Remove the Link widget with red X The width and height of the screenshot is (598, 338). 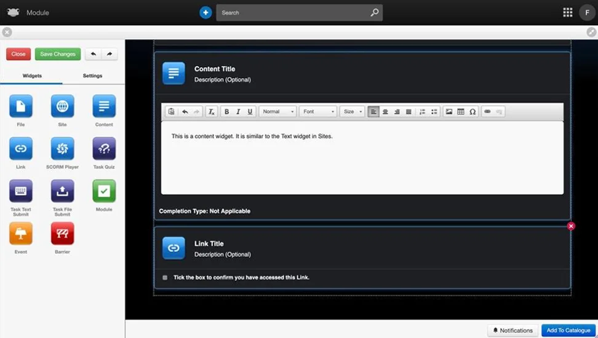tap(571, 226)
